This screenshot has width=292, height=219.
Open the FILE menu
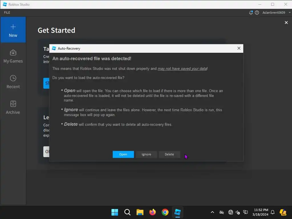7,13
